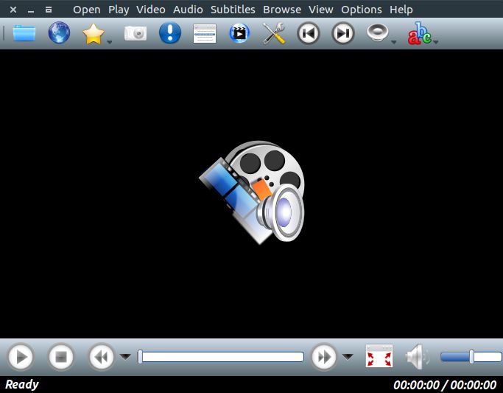The image size is (503, 393).
Task: Click the Ready status text
Action: pyautogui.click(x=22, y=384)
